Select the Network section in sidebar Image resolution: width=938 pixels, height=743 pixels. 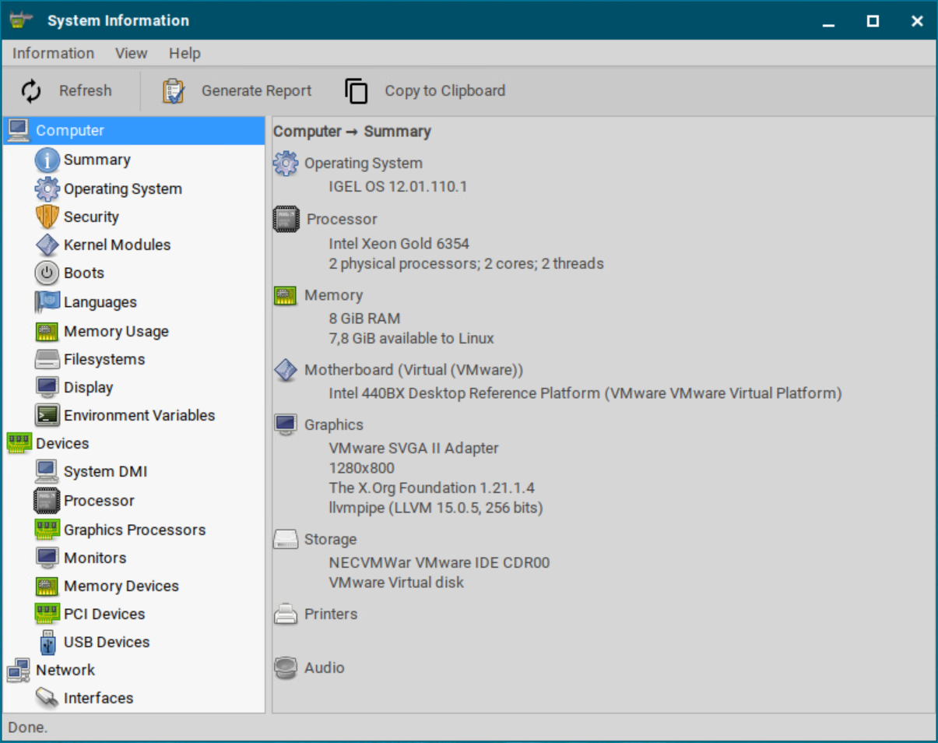(65, 670)
